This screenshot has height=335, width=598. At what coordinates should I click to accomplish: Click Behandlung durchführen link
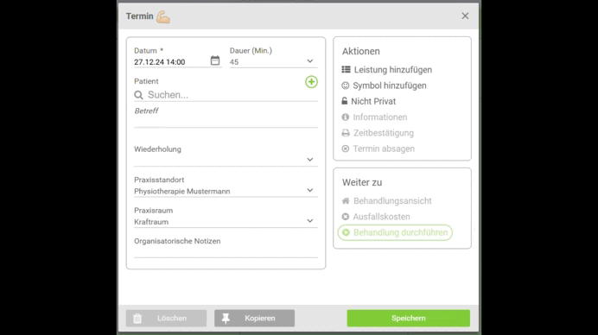(x=395, y=232)
